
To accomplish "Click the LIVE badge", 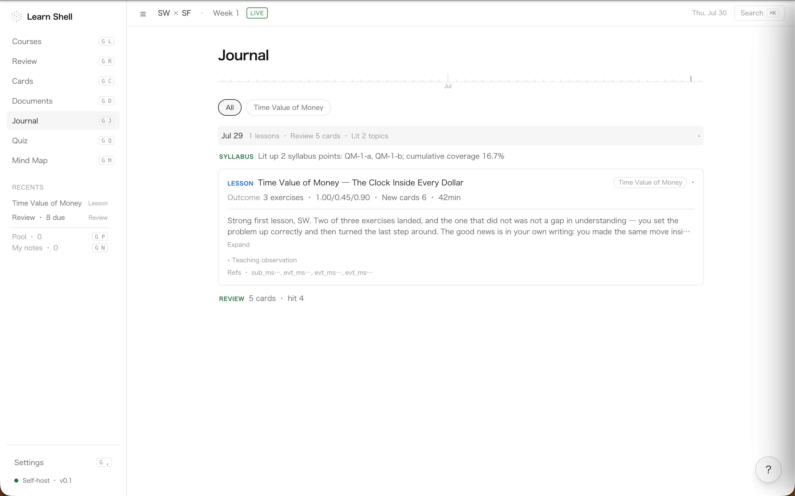I will (x=257, y=13).
